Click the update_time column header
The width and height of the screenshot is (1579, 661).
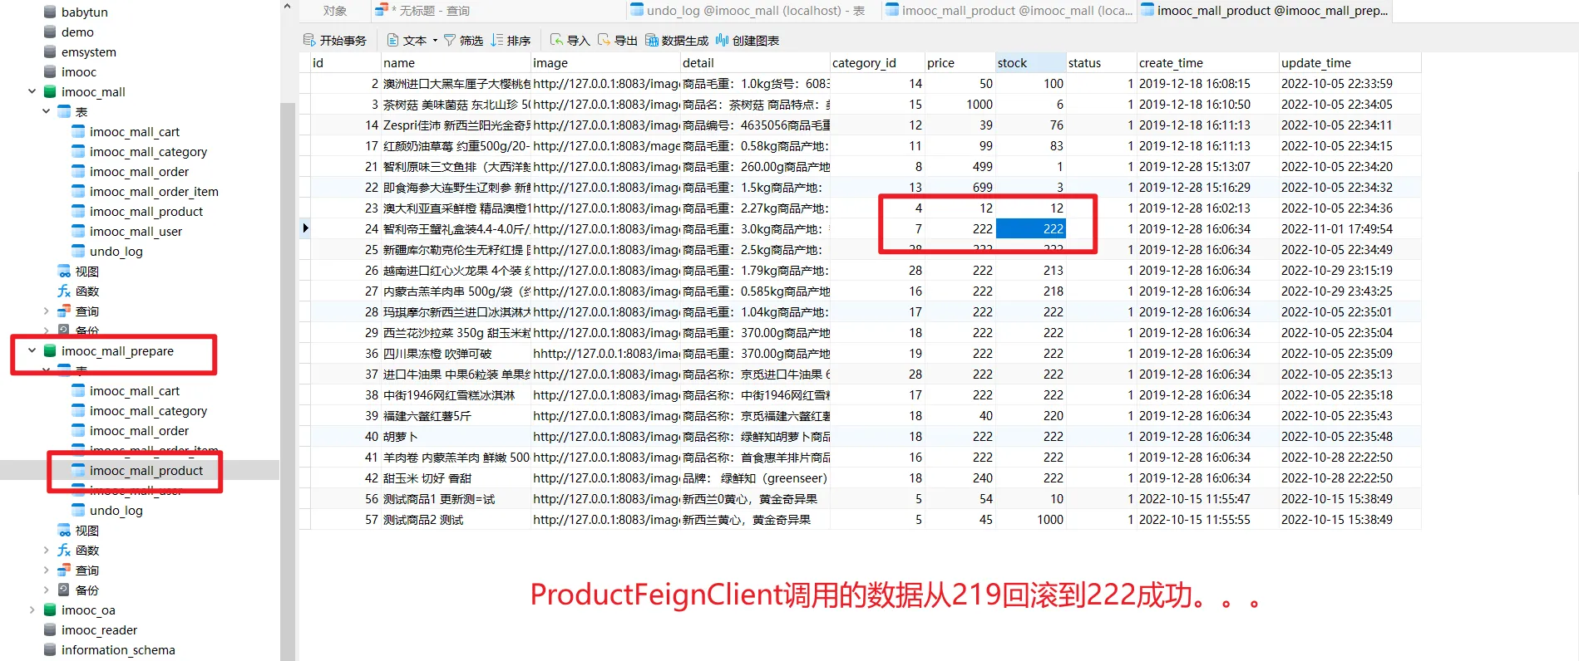pyautogui.click(x=1350, y=62)
